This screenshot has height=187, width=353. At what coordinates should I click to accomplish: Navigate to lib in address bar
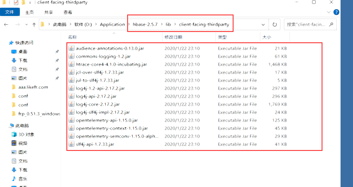click(168, 24)
